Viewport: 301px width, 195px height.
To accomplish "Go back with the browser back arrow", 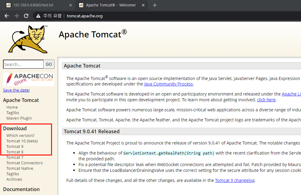I will (7, 16).
